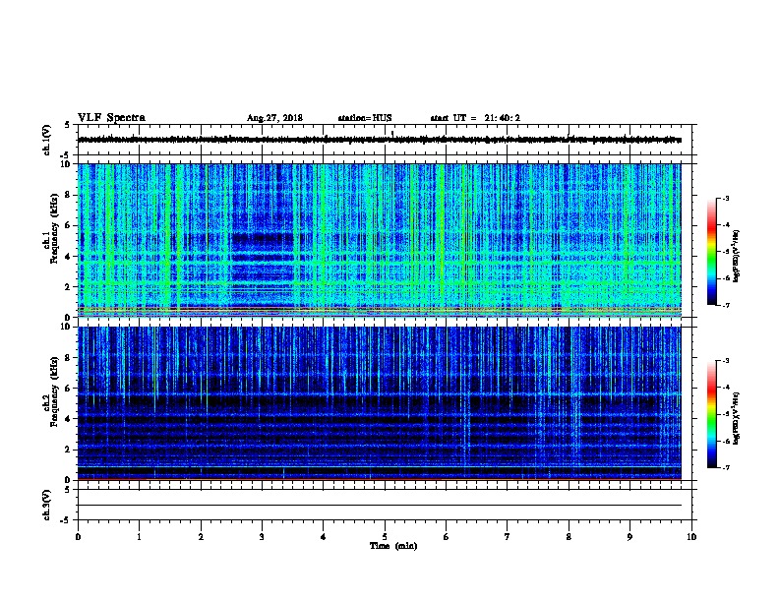
Task: Click the ch.1 voltage waveform trace
Action: pos(379,140)
